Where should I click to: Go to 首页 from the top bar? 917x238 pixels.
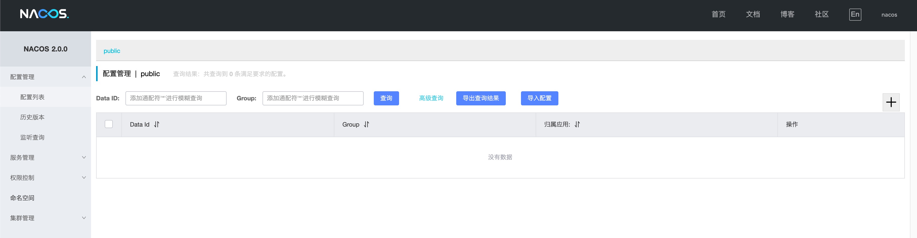(718, 14)
